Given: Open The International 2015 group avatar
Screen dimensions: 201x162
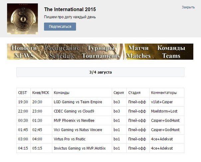Looking at the screenshot, I should (x=22, y=19).
